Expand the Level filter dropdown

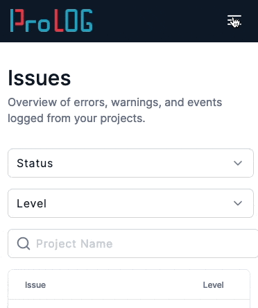click(130, 203)
